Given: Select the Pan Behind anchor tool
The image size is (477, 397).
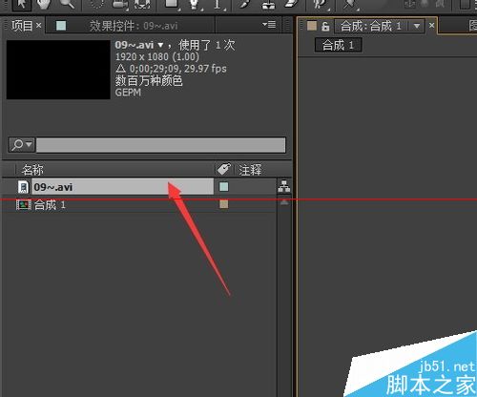Looking at the screenshot, I should pyautogui.click(x=142, y=5).
